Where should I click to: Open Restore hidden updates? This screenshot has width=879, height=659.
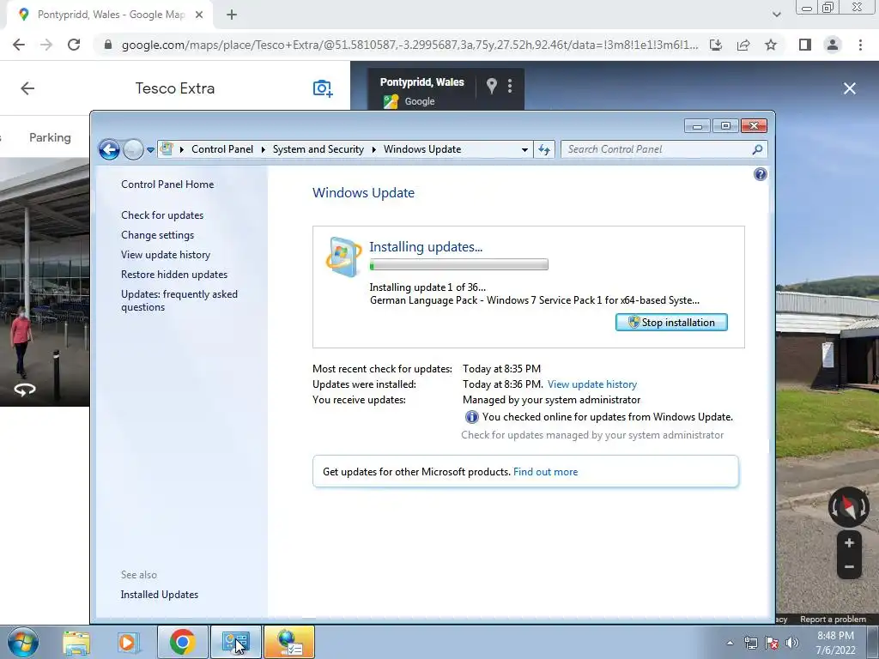coord(173,275)
